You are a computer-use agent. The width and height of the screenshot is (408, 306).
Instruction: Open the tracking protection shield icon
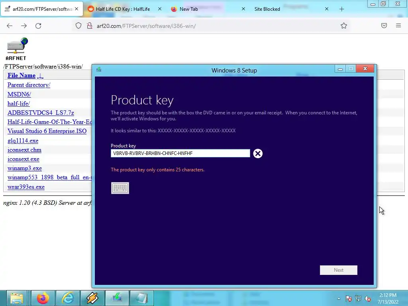click(x=78, y=26)
